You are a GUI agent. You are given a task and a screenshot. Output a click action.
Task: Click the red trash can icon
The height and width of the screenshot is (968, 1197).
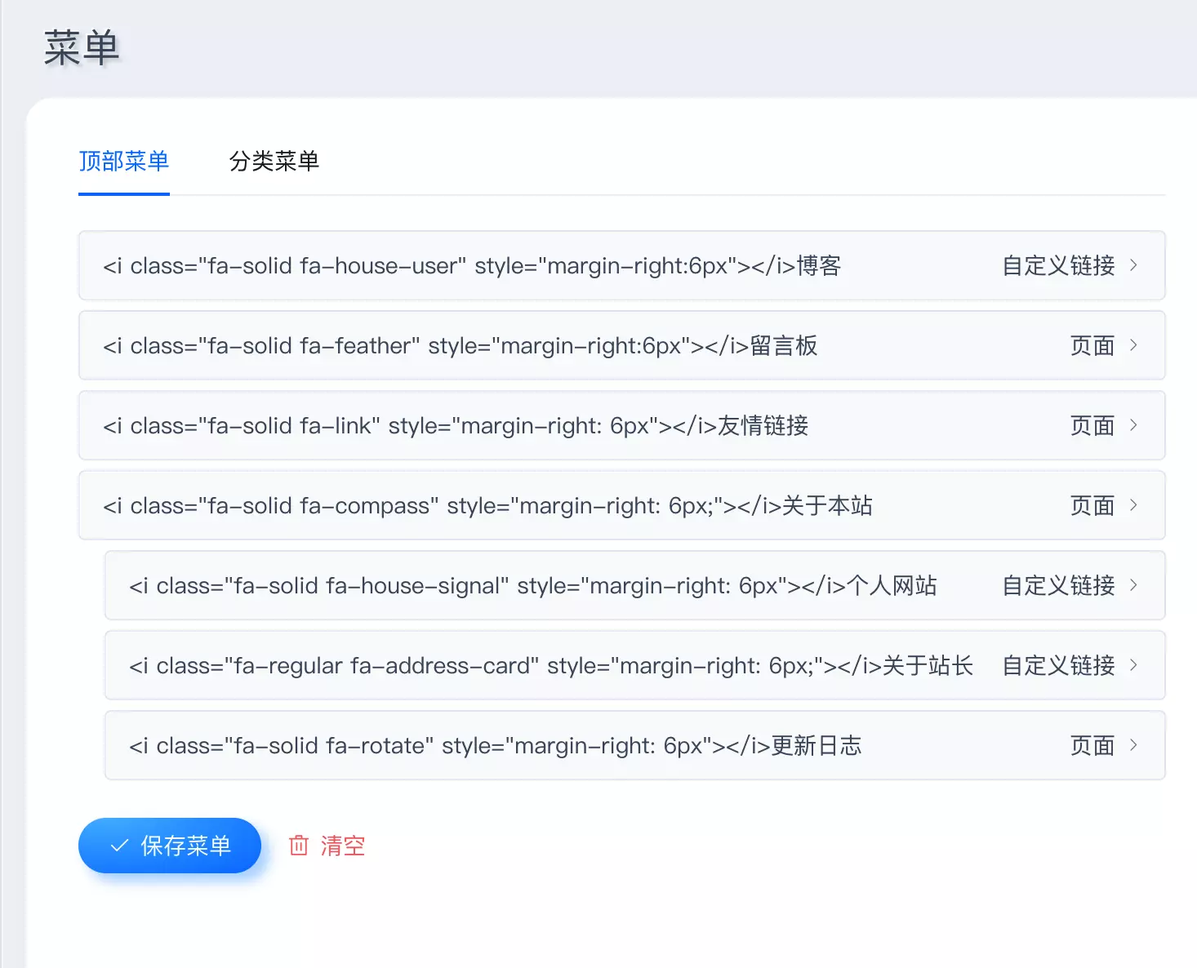[x=299, y=846]
